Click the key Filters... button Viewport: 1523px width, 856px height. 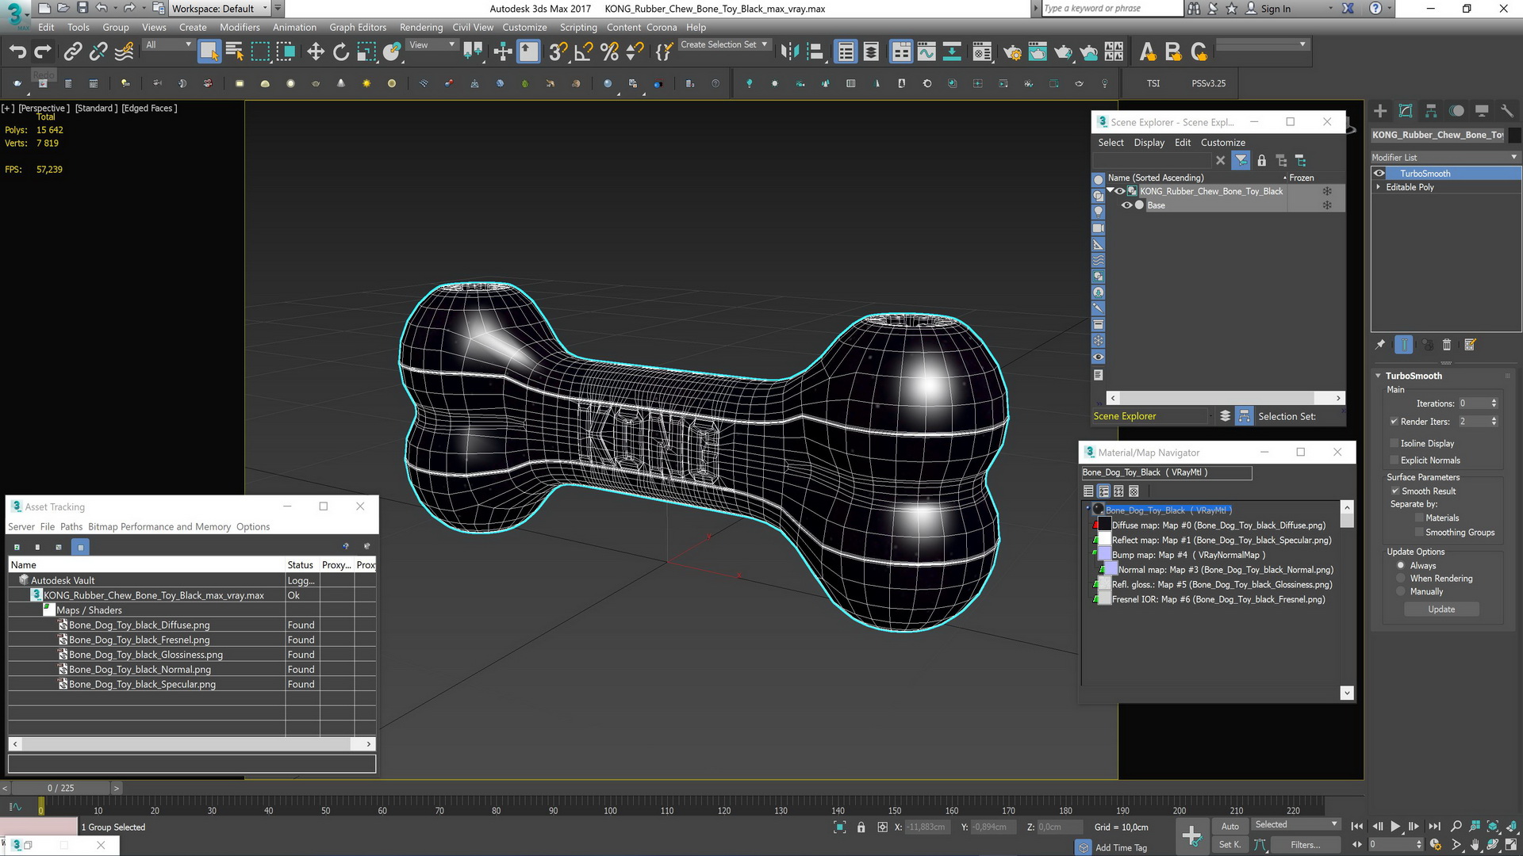click(x=1305, y=845)
